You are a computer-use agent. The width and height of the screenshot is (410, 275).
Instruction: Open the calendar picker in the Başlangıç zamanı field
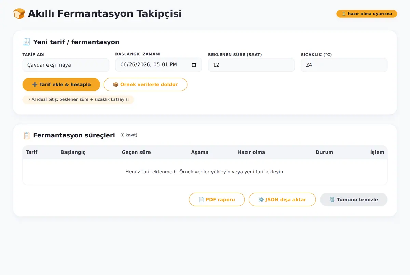tap(194, 65)
